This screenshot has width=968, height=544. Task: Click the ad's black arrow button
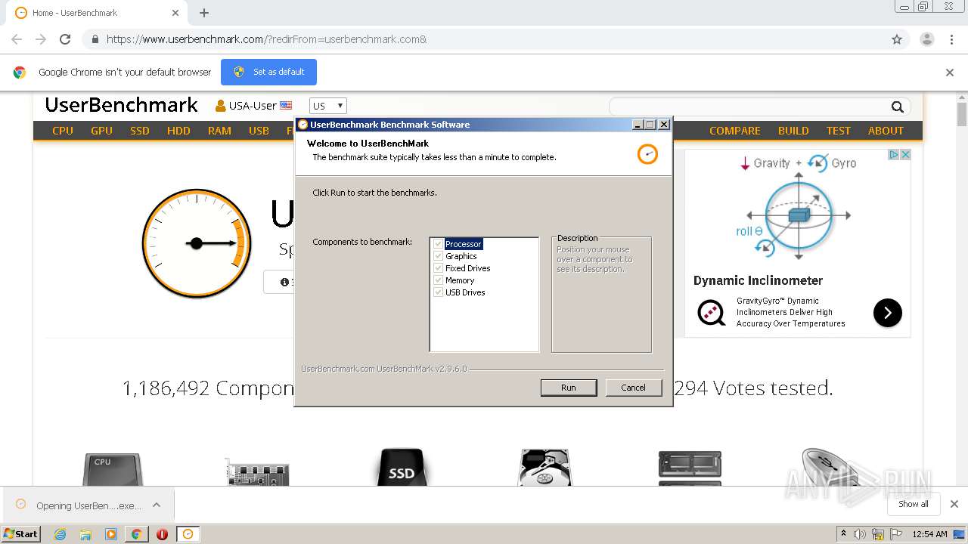[x=888, y=312]
